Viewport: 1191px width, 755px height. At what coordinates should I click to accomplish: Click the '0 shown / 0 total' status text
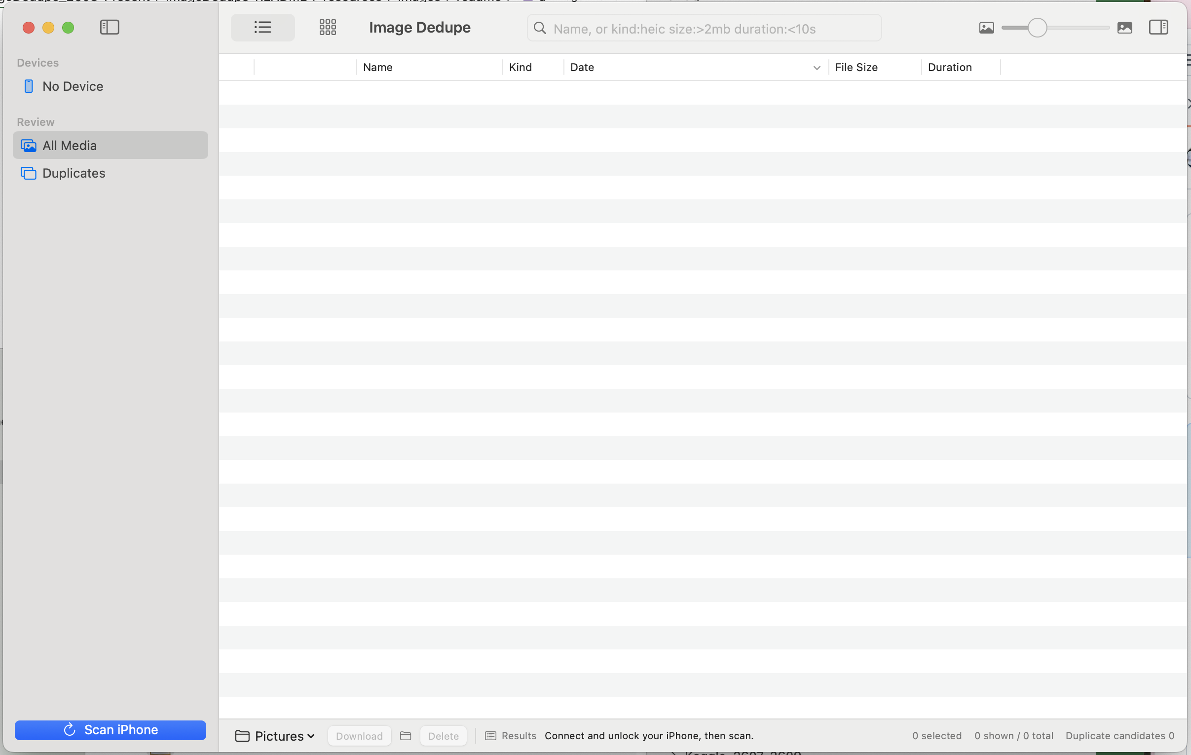click(x=1013, y=736)
